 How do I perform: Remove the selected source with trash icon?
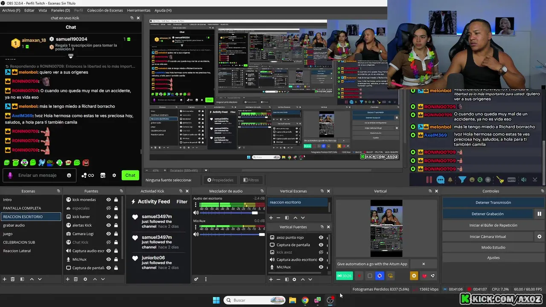pos(76,279)
